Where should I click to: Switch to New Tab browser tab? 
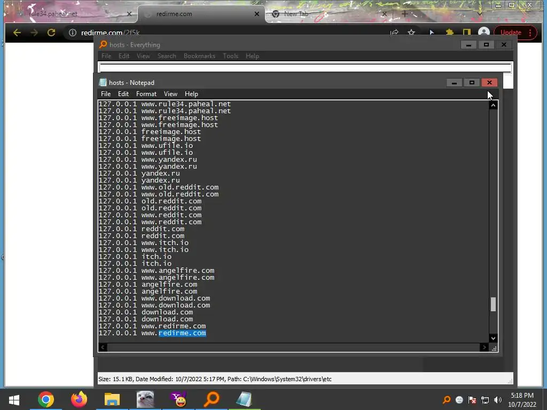coord(328,14)
